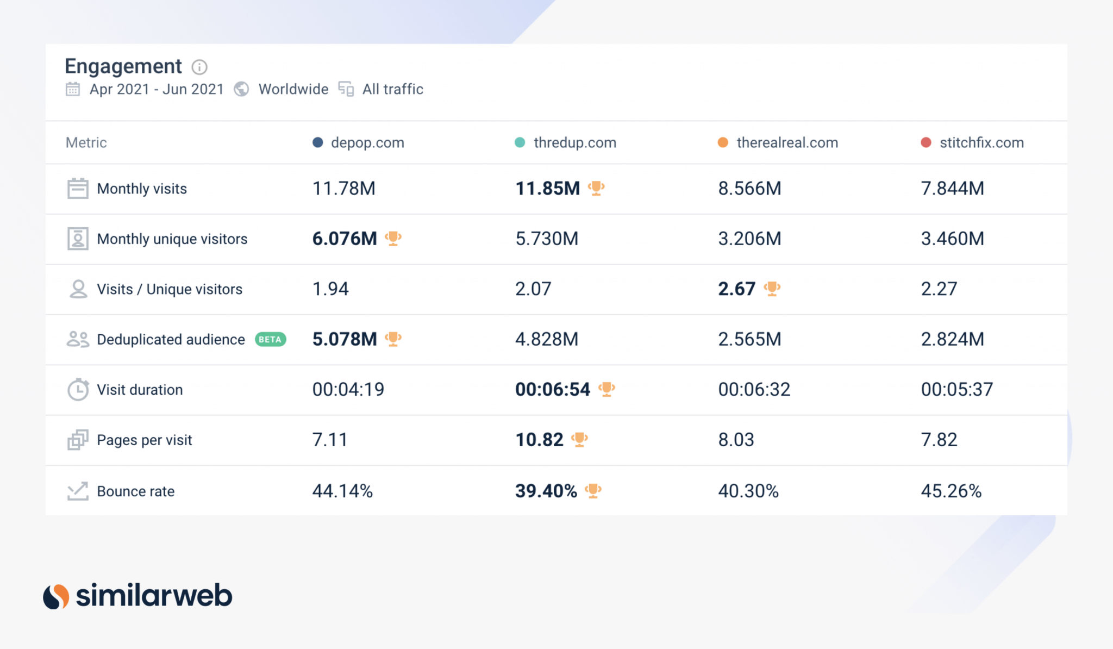Click the 00:05:37 visit duration value
1113x649 pixels.
point(957,389)
